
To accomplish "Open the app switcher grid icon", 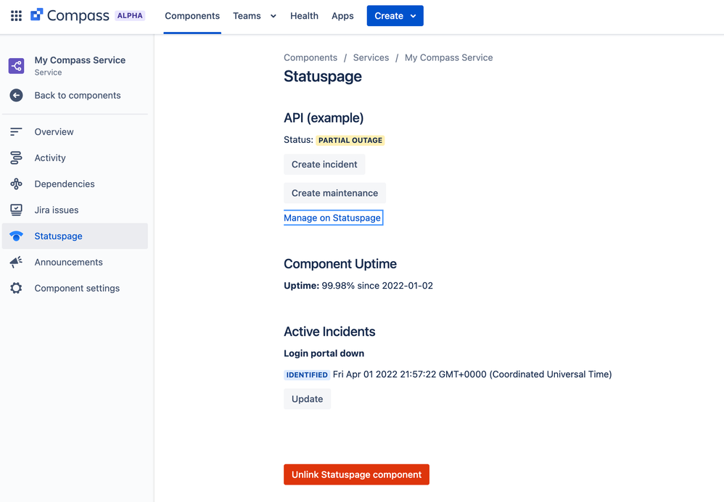I will (x=16, y=16).
